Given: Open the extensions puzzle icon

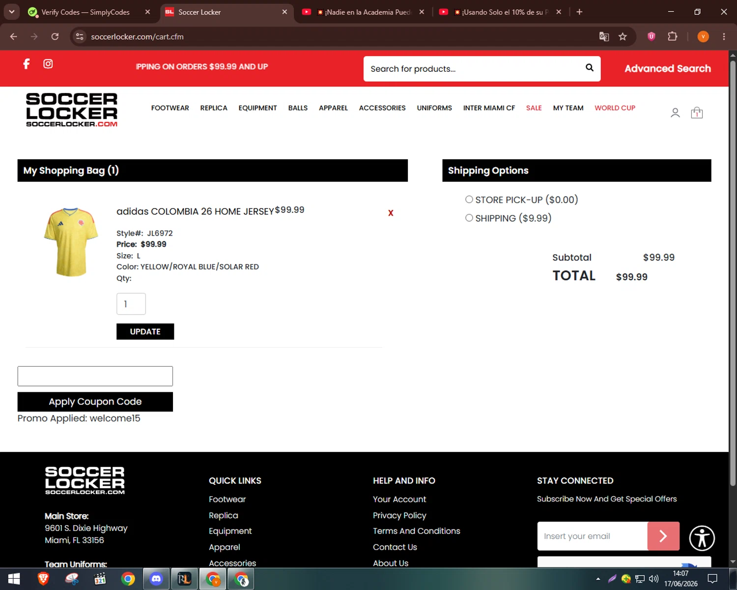Looking at the screenshot, I should (x=672, y=36).
